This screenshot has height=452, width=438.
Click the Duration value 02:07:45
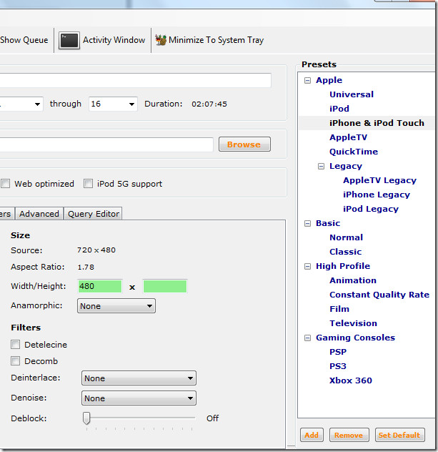pyautogui.click(x=209, y=104)
